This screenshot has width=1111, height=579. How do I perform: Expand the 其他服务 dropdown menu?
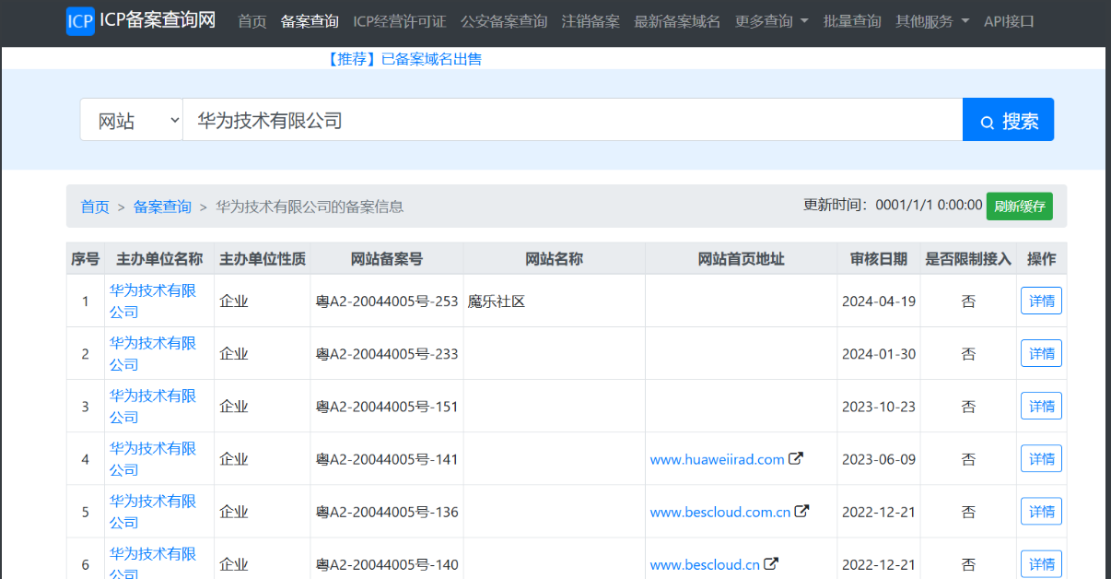click(932, 21)
